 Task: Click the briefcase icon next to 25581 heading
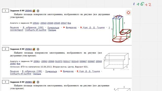tap(34, 82)
